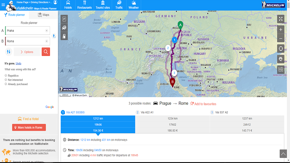
Task: Click the 17h02 duration cell
Action: (x=172, y=124)
